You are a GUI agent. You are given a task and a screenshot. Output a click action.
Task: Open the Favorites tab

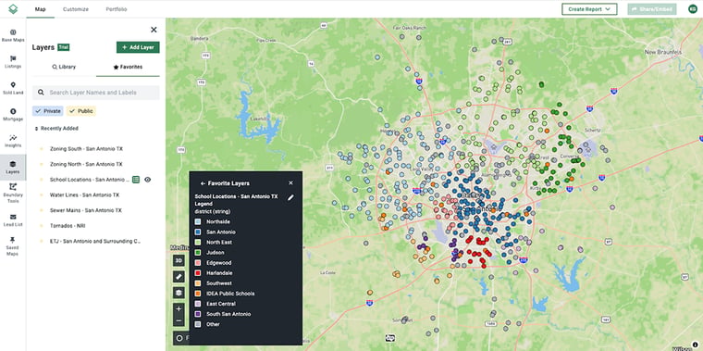click(128, 67)
